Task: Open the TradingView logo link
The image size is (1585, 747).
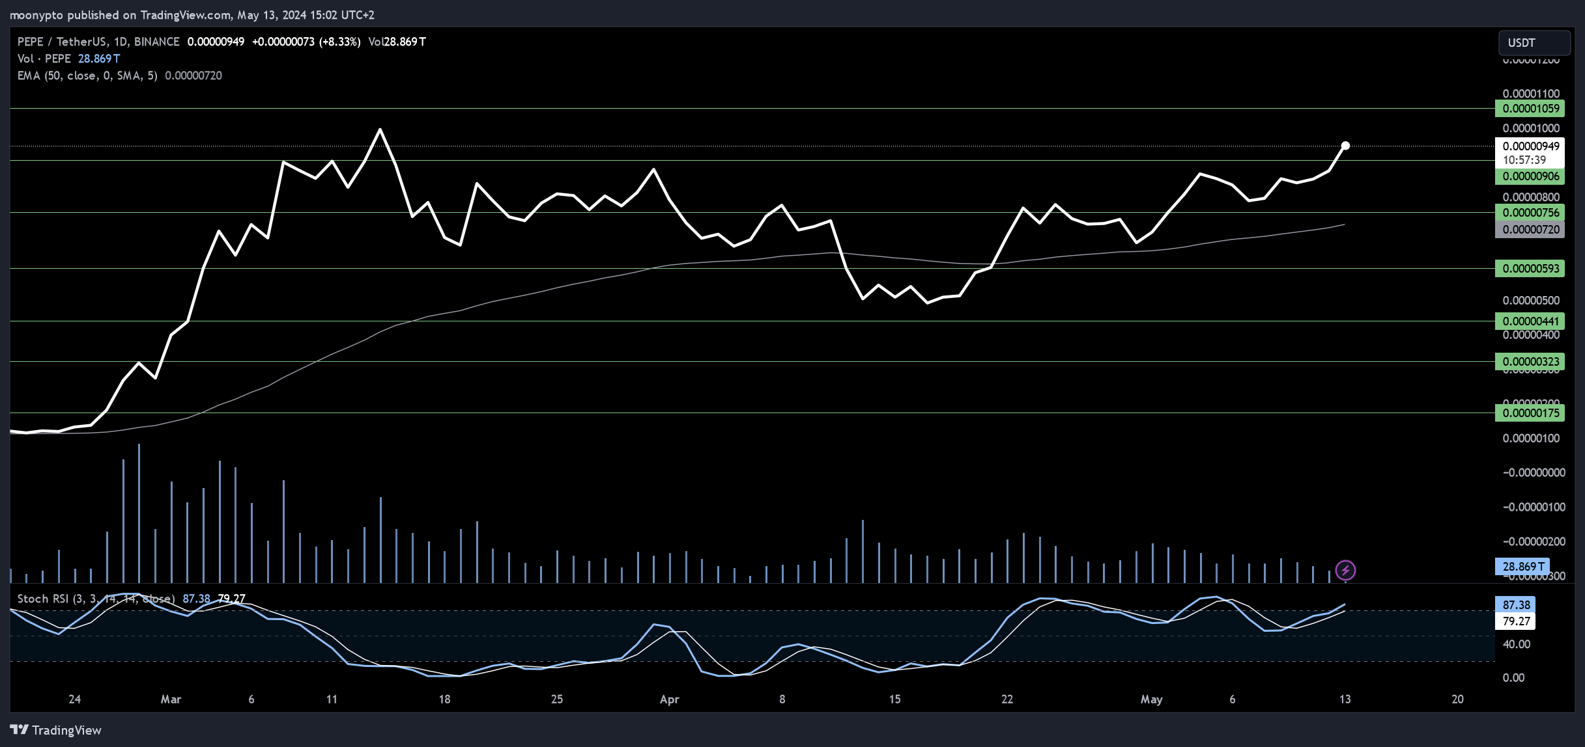Action: (55, 730)
